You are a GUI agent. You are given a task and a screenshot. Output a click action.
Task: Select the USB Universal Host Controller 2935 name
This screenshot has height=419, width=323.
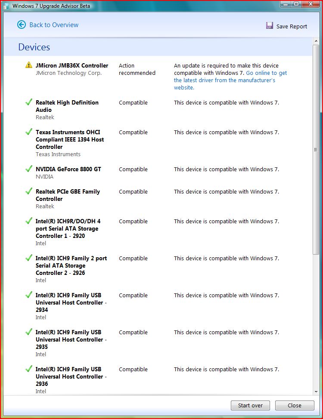click(x=71, y=339)
